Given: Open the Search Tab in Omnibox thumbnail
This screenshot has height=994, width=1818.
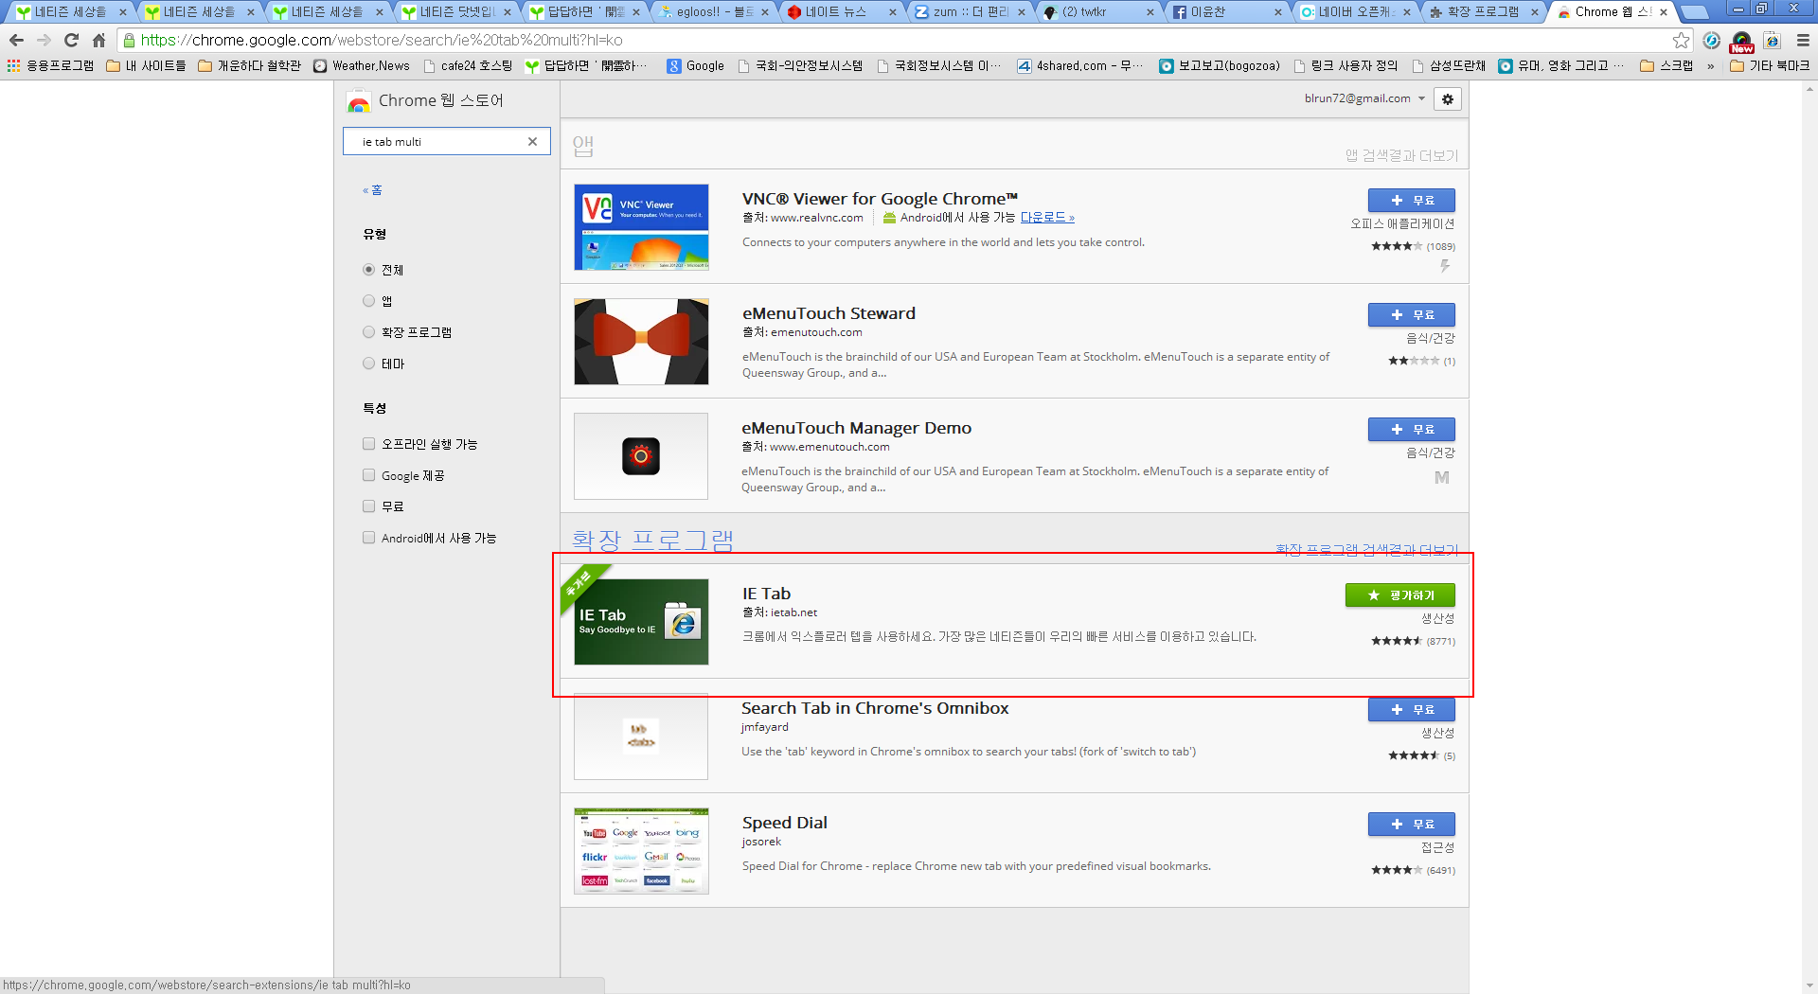Looking at the screenshot, I should (x=641, y=737).
